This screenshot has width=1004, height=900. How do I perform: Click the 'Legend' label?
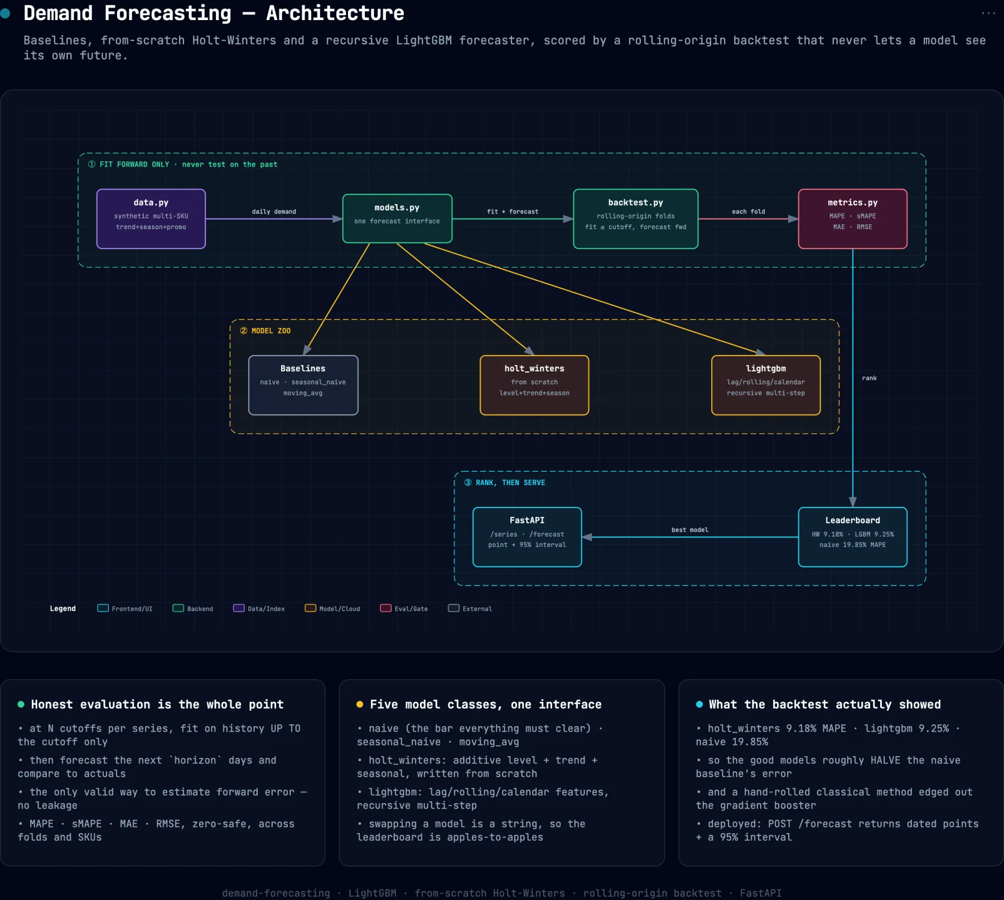click(x=62, y=608)
